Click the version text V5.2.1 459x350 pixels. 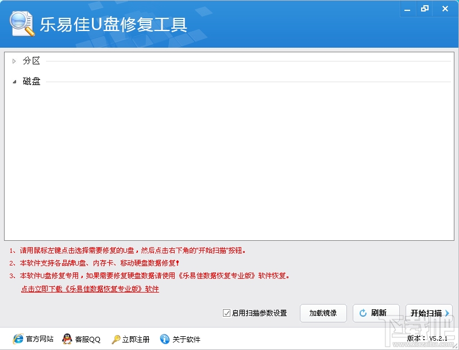click(x=438, y=339)
